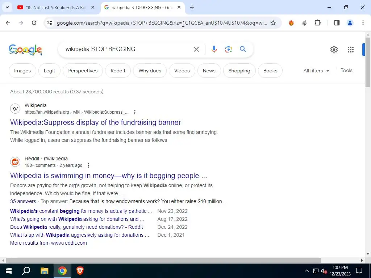
Task: Open More results from www.reddit.com
Action: 49,243
